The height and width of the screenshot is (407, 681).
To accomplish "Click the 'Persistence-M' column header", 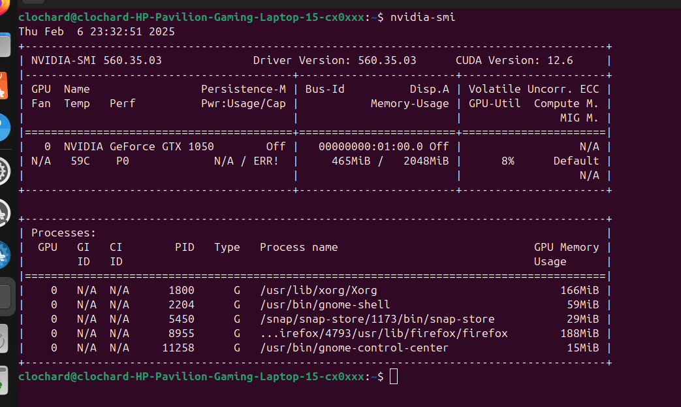I will [x=243, y=89].
